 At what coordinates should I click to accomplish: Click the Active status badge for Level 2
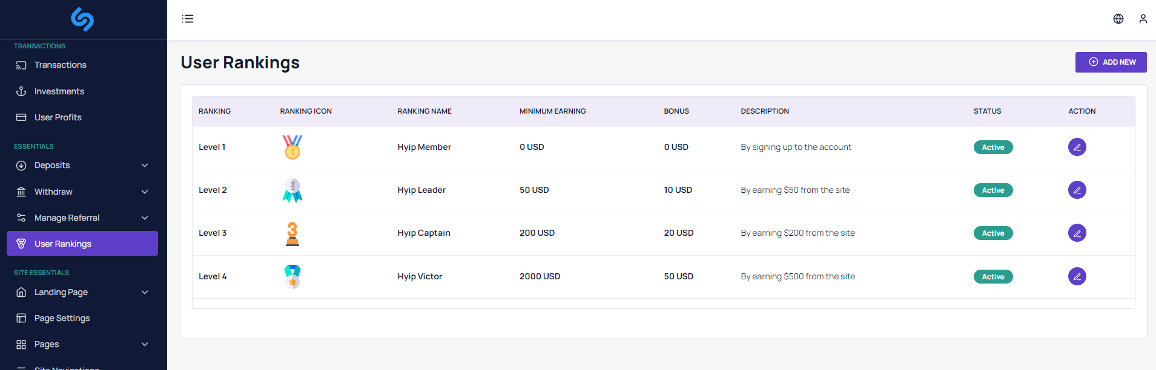[x=993, y=190]
